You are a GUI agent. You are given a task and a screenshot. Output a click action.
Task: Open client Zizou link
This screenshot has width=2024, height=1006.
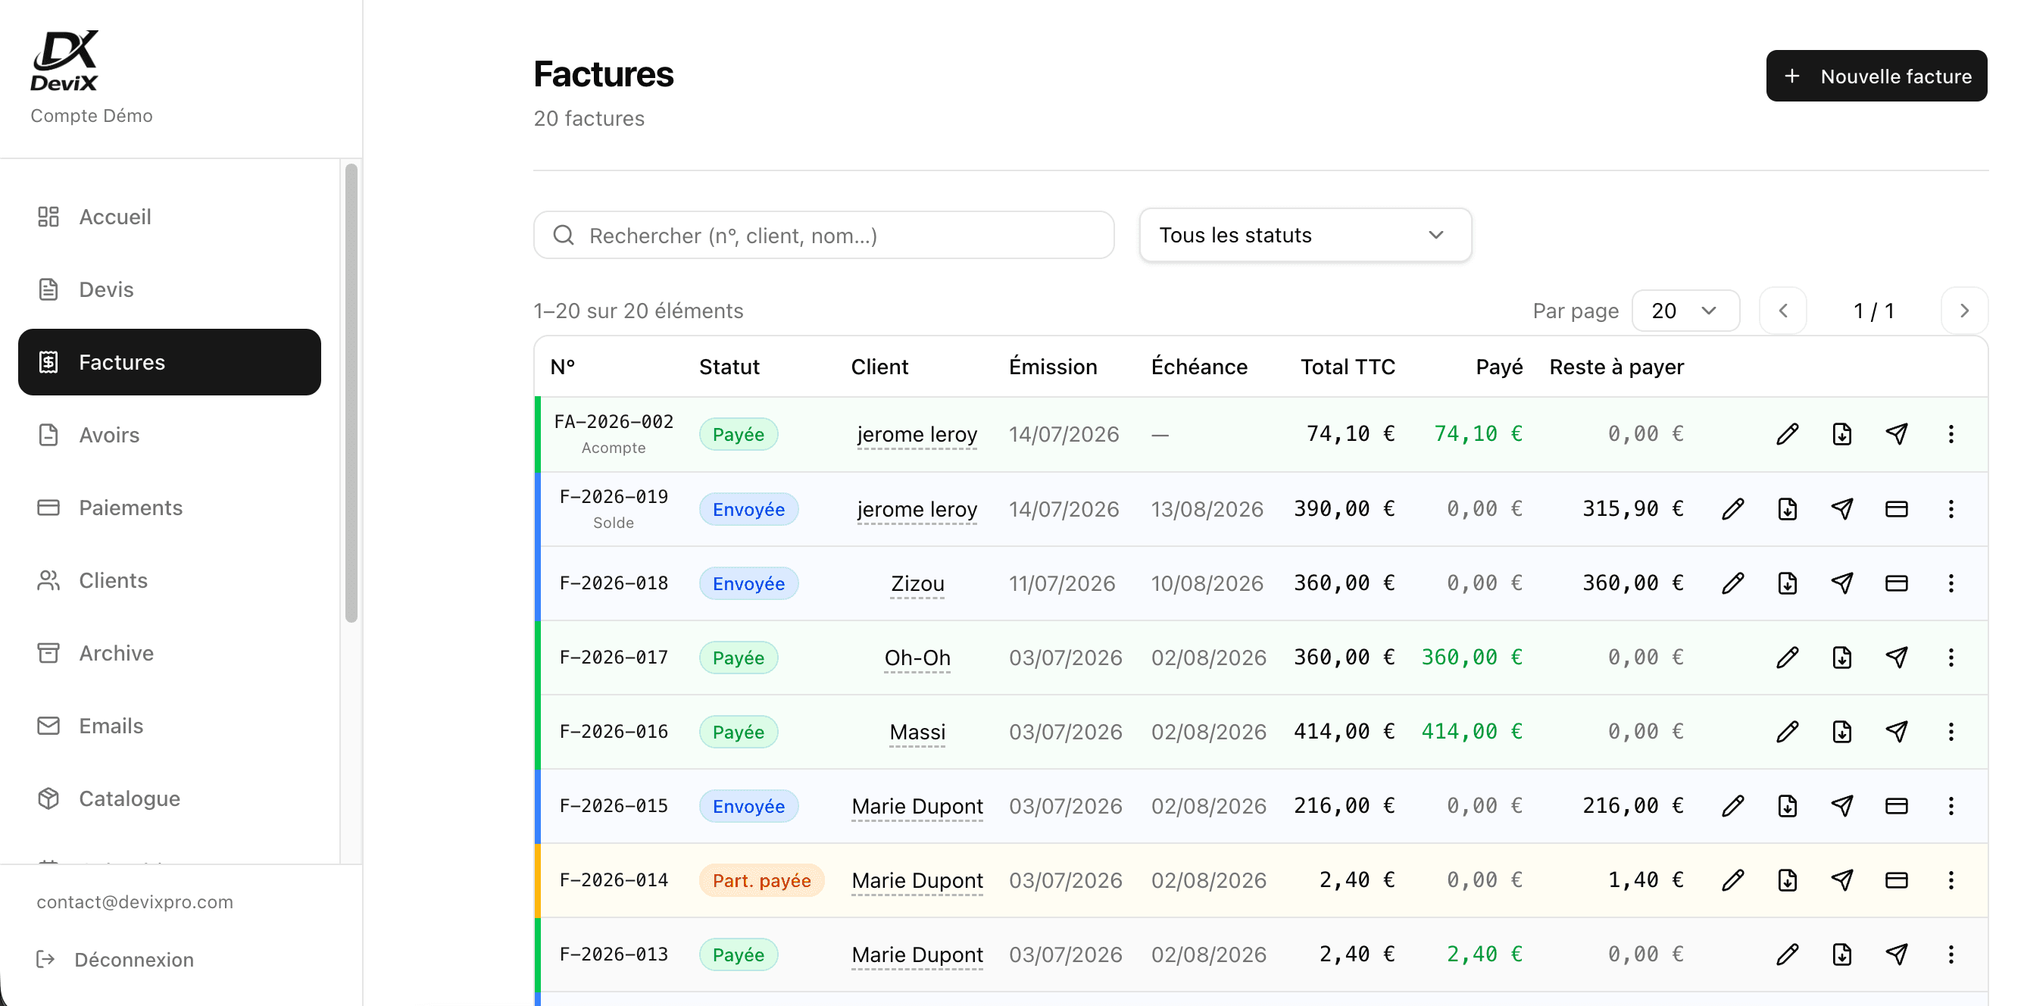[917, 583]
